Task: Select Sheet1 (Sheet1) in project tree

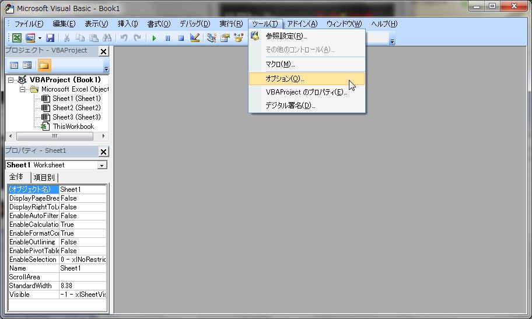Action: click(x=76, y=99)
